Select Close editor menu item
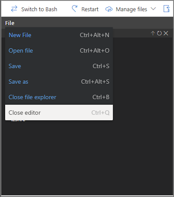Screen dimensions: 174x197 click(x=59, y=113)
